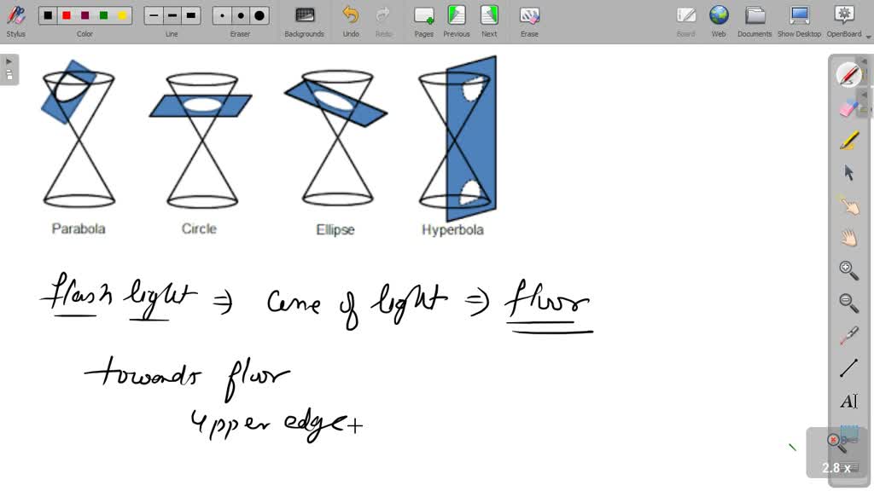Screen dimensions: 874x491
Task: Activate the laser pointer tool
Action: pyautogui.click(x=848, y=335)
